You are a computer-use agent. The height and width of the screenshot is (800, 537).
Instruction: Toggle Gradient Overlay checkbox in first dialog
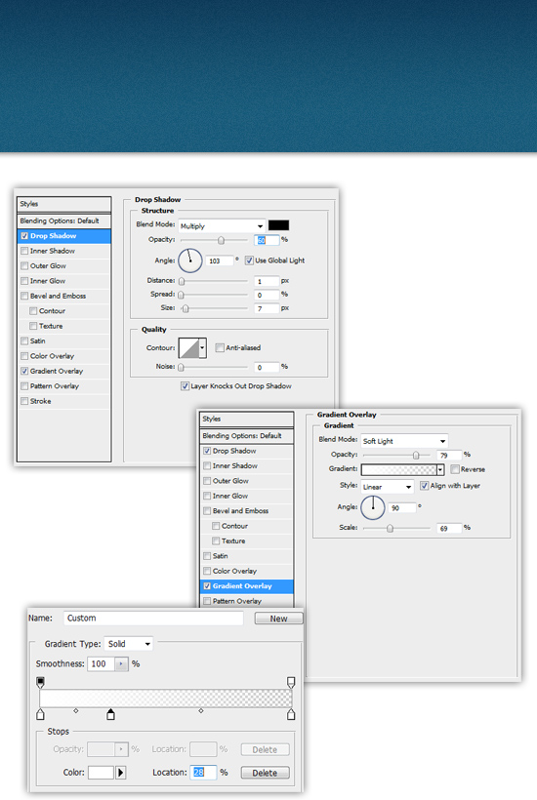click(24, 371)
